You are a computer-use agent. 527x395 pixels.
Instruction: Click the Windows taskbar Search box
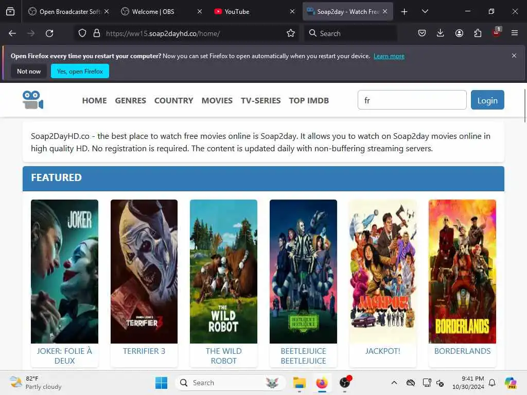[231, 383]
